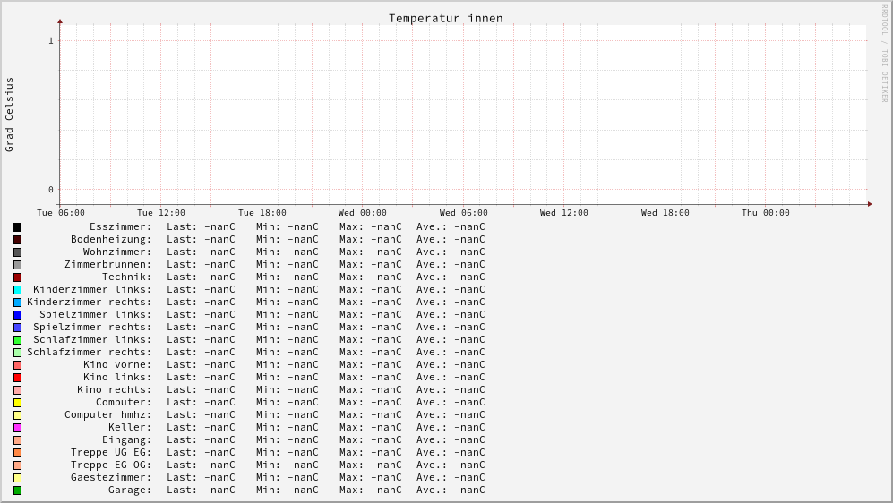Select the blue Spielzimmer links swatch
893x503 pixels.
(17, 315)
